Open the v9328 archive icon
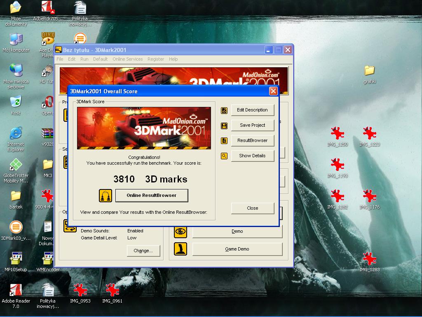The width and height of the screenshot is (422, 317). [47, 137]
